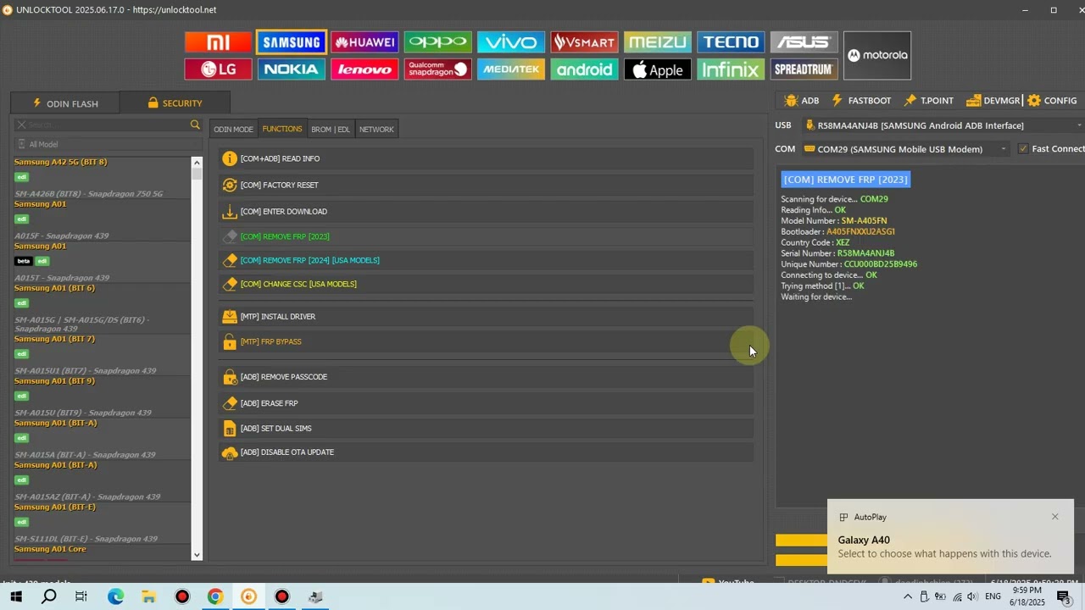Select the Lenovo brand logo
1085x610 pixels.
coord(364,69)
